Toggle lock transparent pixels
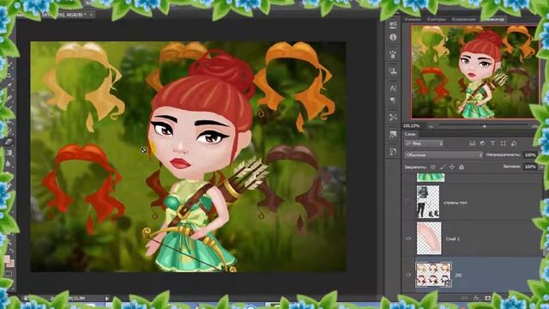549x309 pixels. (x=433, y=167)
